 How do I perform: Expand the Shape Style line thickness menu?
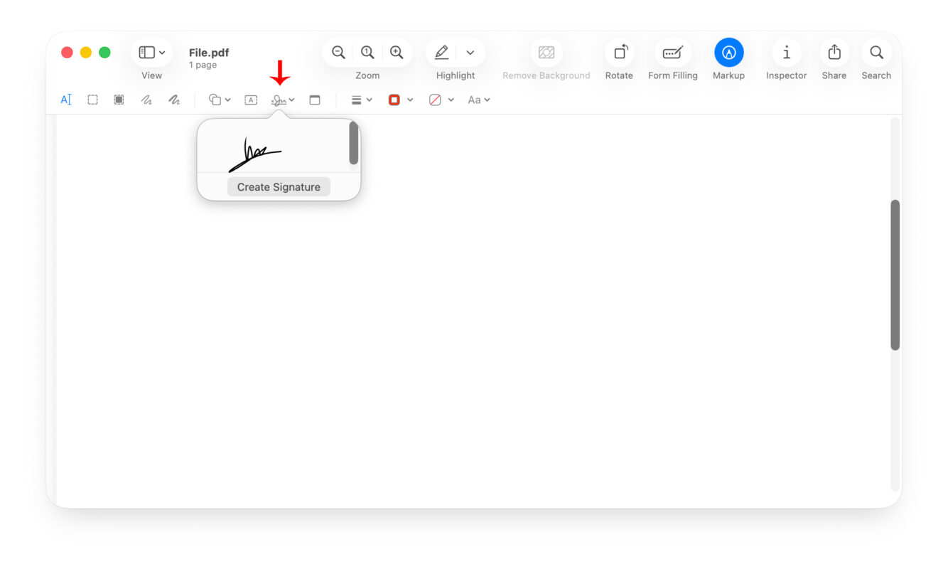tap(362, 100)
